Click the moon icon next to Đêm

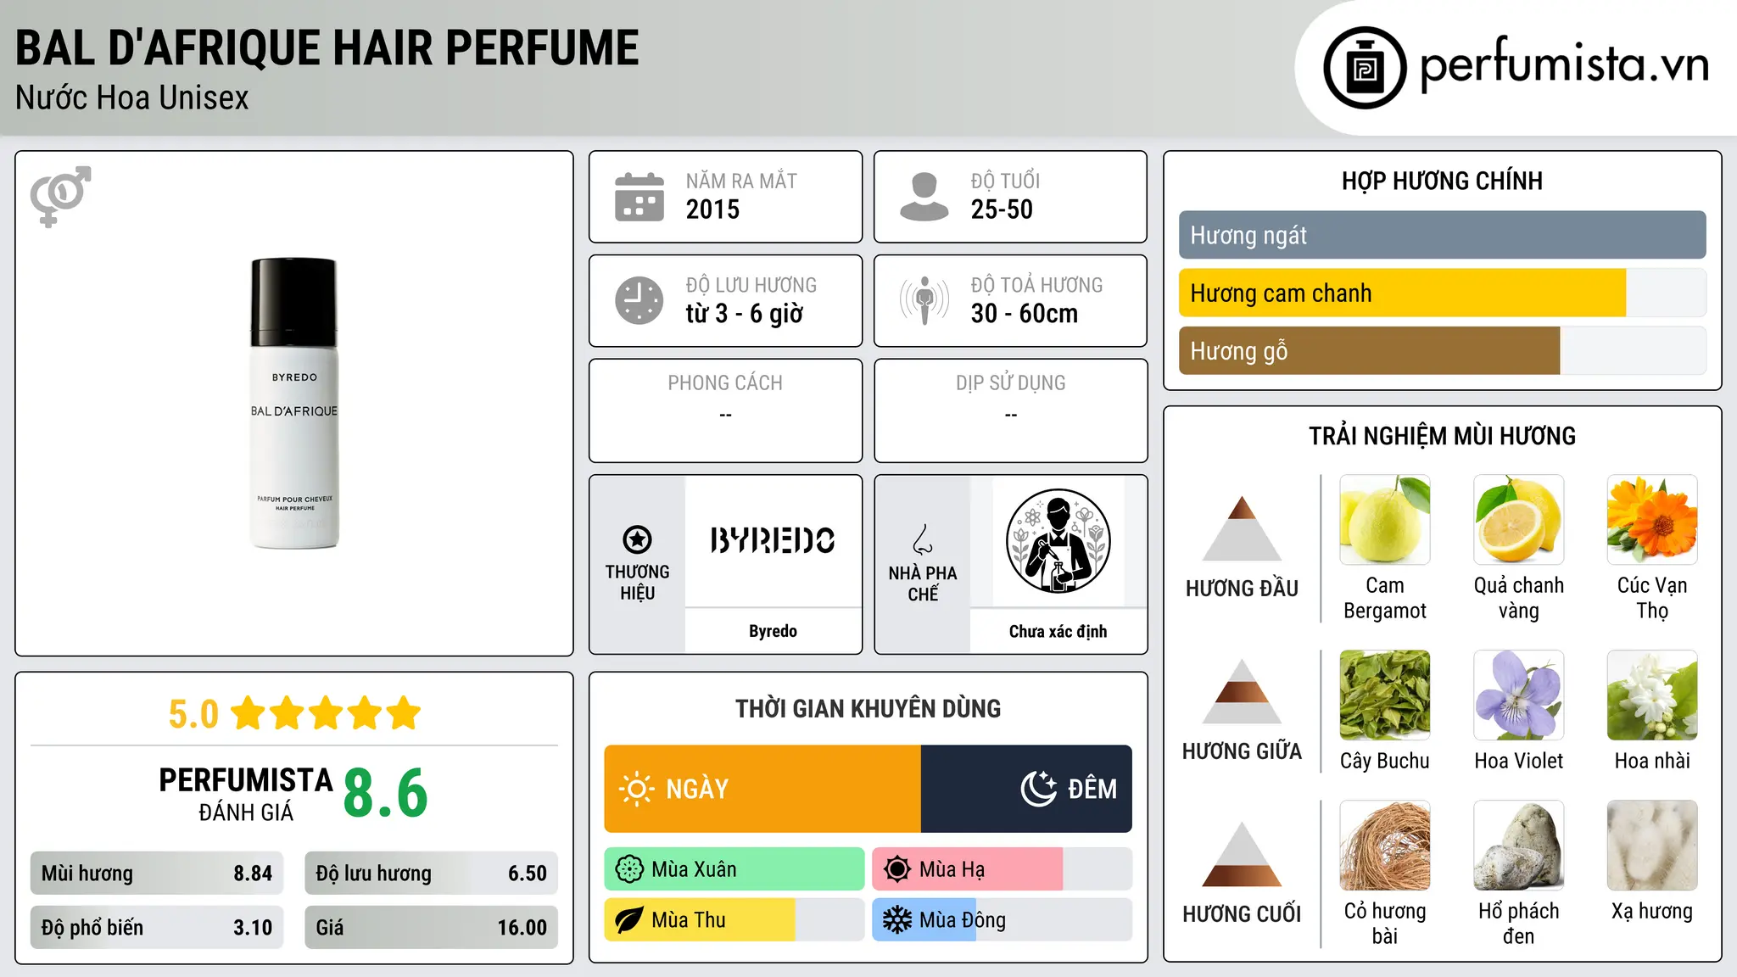tap(1039, 789)
